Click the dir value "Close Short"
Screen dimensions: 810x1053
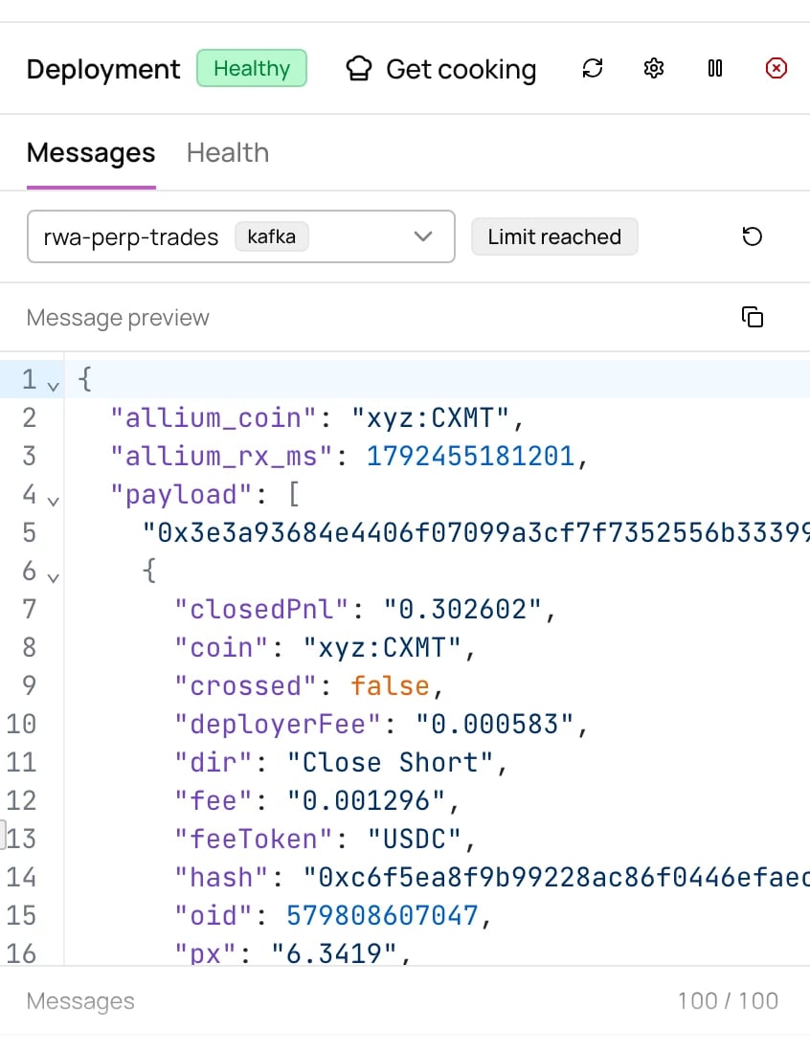tap(391, 763)
